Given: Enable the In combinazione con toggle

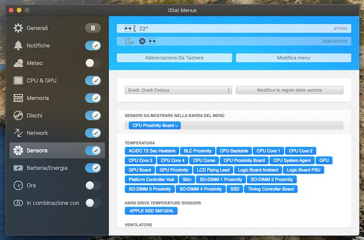Looking at the screenshot, I should pyautogui.click(x=93, y=203).
